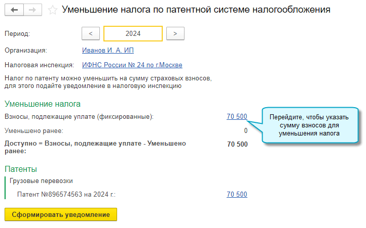The width and height of the screenshot is (366, 228).
Task: Click the page title heading
Action: [x=196, y=10]
